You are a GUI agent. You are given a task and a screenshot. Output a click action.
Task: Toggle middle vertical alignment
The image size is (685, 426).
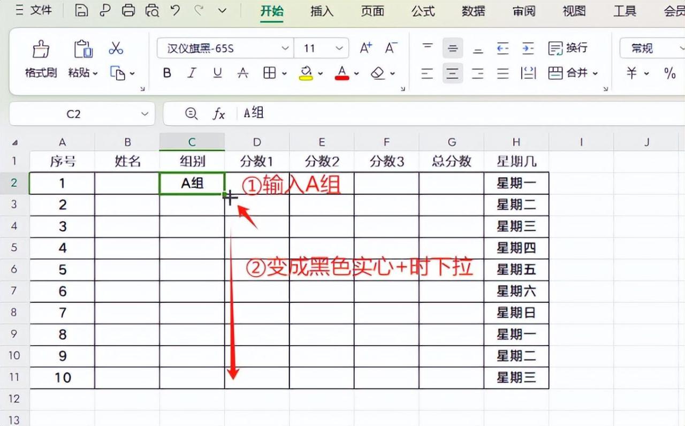point(453,48)
